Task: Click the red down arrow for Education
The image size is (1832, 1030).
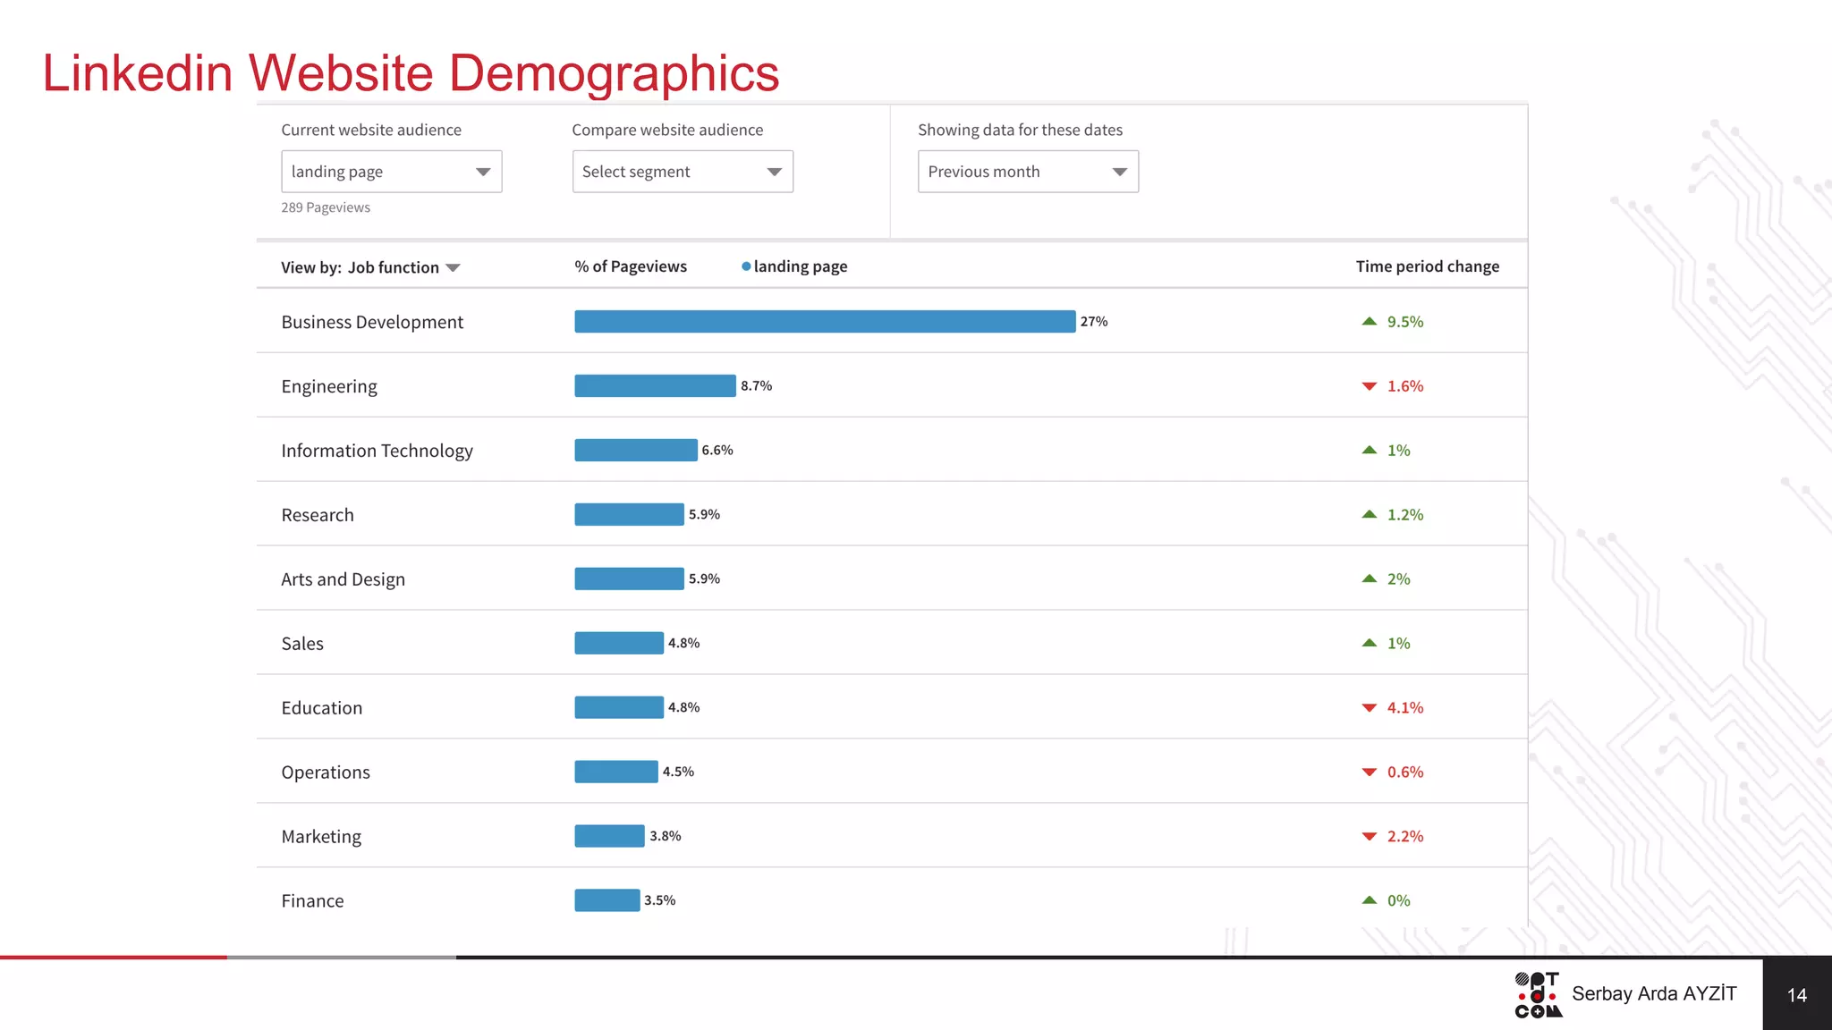Action: coord(1369,708)
